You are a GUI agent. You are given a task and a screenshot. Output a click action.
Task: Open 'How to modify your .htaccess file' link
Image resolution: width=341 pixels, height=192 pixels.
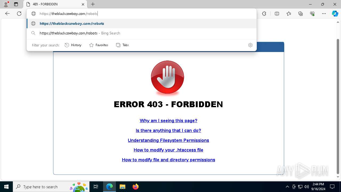click(x=168, y=150)
